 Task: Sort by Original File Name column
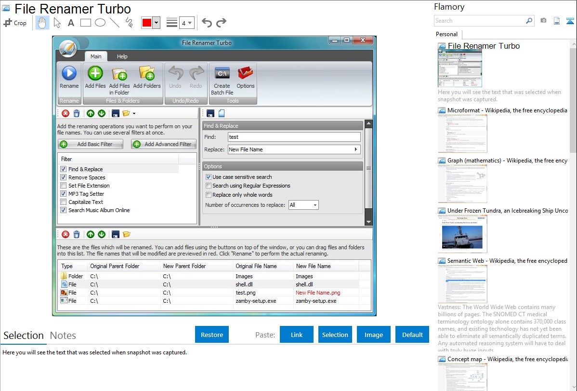(x=256, y=266)
